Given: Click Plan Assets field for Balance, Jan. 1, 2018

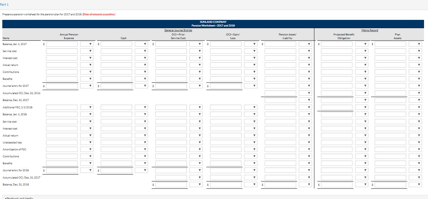Looking at the screenshot, I should [390, 114].
